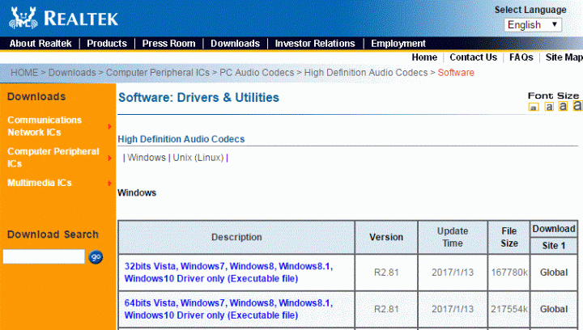
Task: Click the Multimedia ICs sidebar text
Action: pyautogui.click(x=40, y=183)
